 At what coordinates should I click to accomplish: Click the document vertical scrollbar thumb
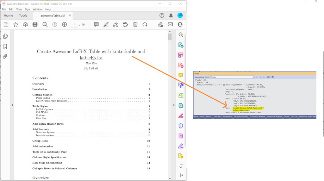tap(170, 37)
